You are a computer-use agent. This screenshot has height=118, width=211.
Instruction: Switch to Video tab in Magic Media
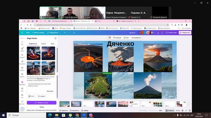[53, 44]
